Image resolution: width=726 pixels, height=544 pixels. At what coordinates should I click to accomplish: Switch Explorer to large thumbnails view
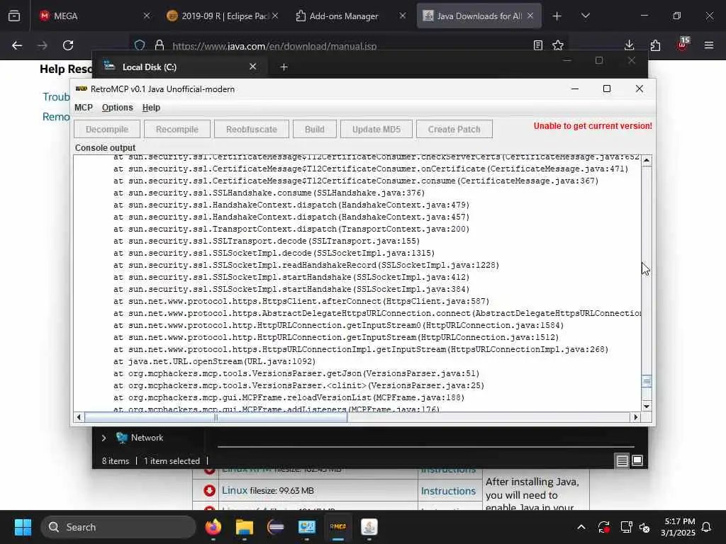tap(637, 460)
